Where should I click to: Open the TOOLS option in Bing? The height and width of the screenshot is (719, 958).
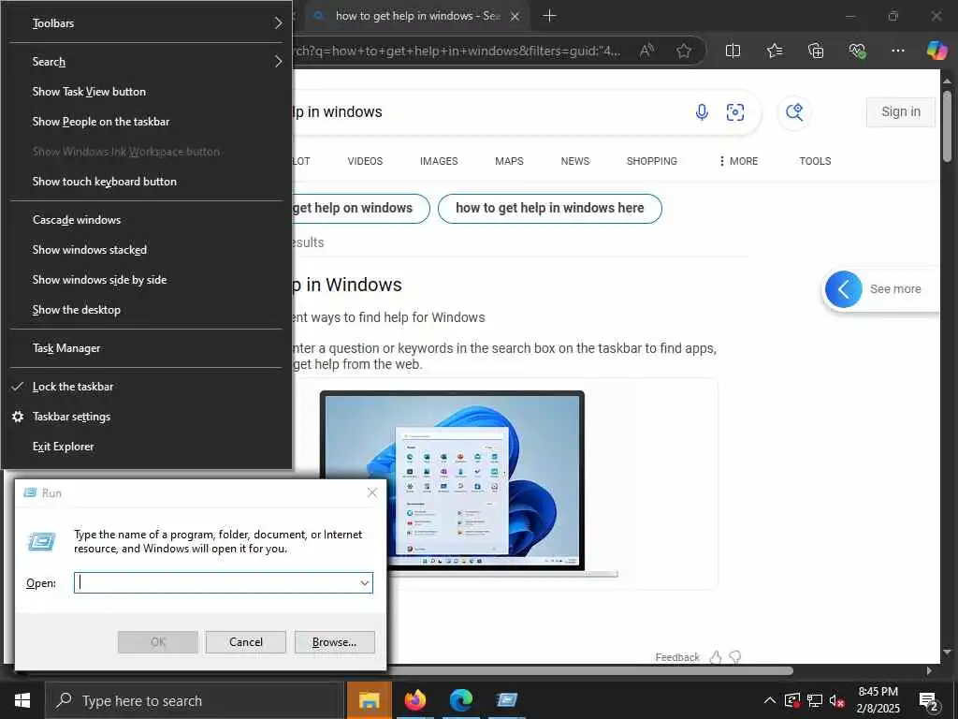[x=815, y=161]
